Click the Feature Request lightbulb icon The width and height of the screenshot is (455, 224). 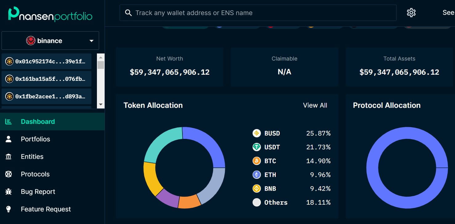[x=9, y=209]
